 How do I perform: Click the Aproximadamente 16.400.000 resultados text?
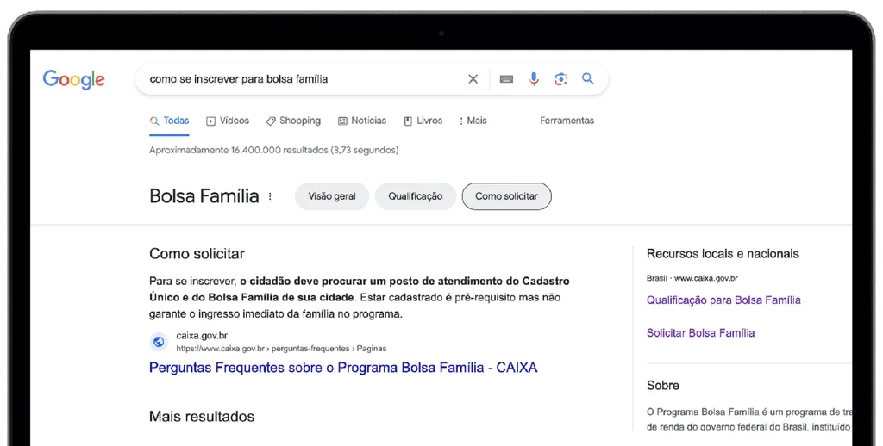click(273, 150)
